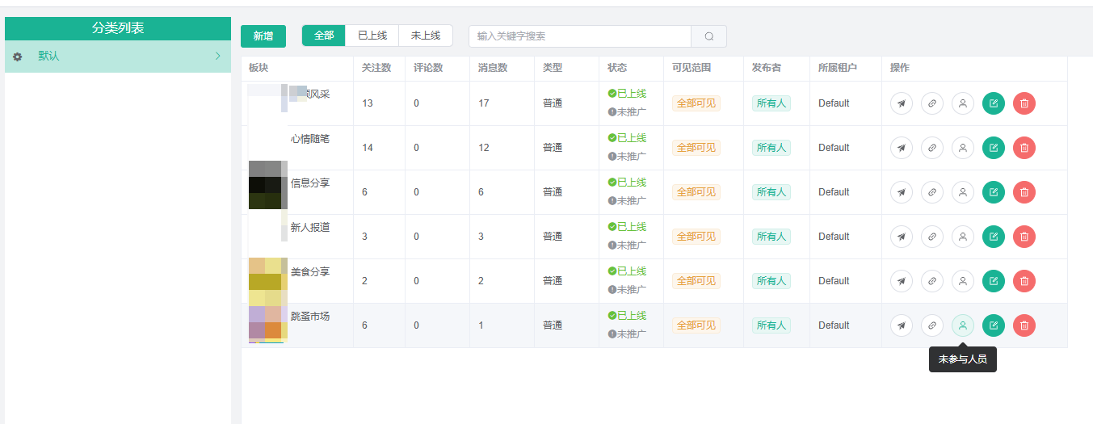Click message count 17 in first row
The width and height of the screenshot is (1093, 424).
tap(484, 103)
